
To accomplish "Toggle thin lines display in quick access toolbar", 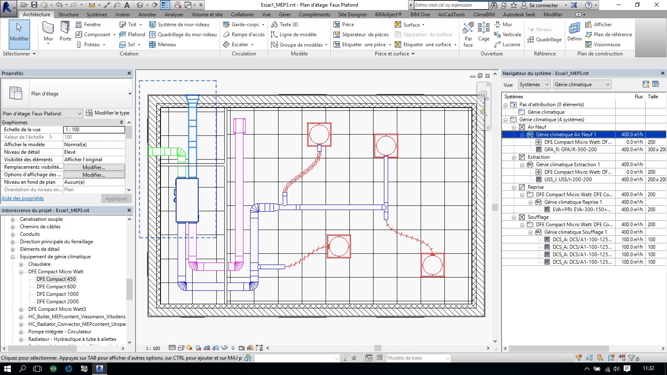I will pyautogui.click(x=165, y=5).
